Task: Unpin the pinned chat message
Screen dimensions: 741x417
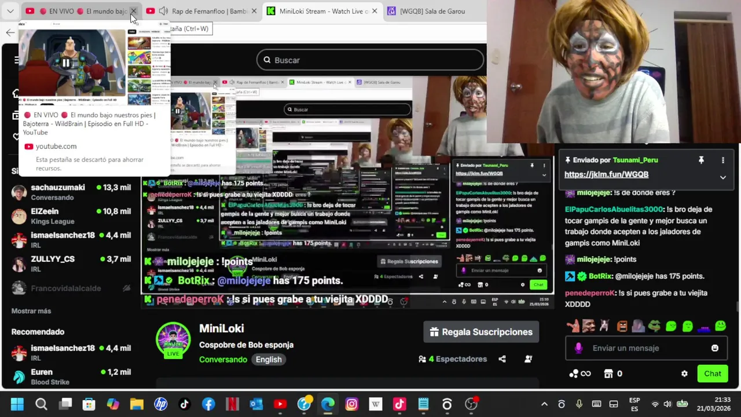Action: 701,160
